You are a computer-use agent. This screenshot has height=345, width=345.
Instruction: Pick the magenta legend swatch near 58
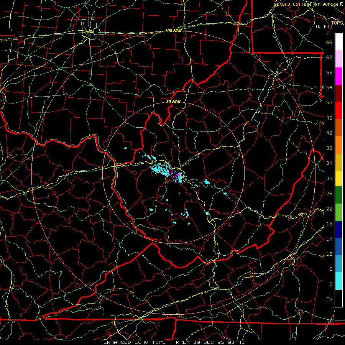[x=338, y=76]
